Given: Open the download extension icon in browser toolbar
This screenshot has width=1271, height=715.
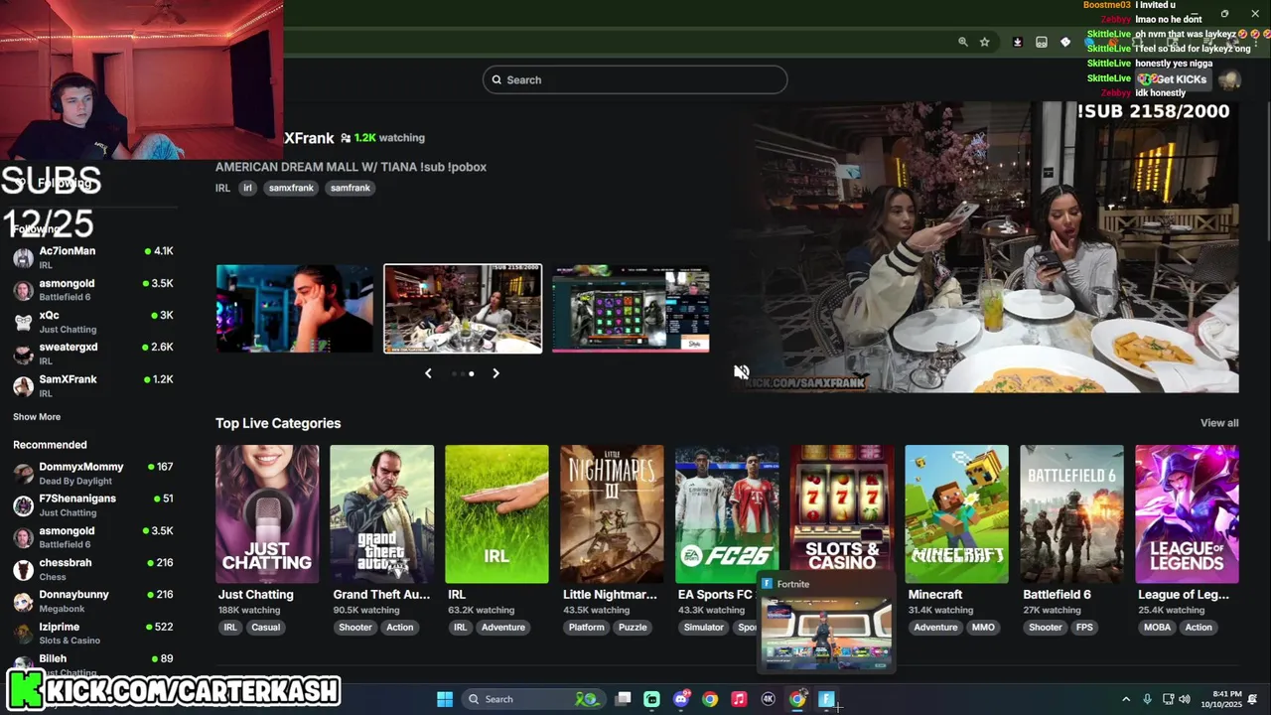Looking at the screenshot, I should click(x=1017, y=42).
